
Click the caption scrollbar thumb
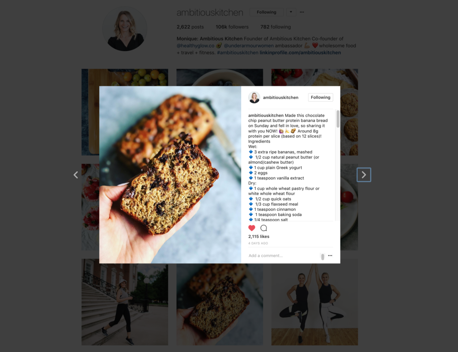pos(338,119)
